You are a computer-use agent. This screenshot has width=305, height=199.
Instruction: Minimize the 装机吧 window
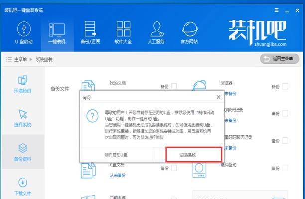click(x=287, y=11)
